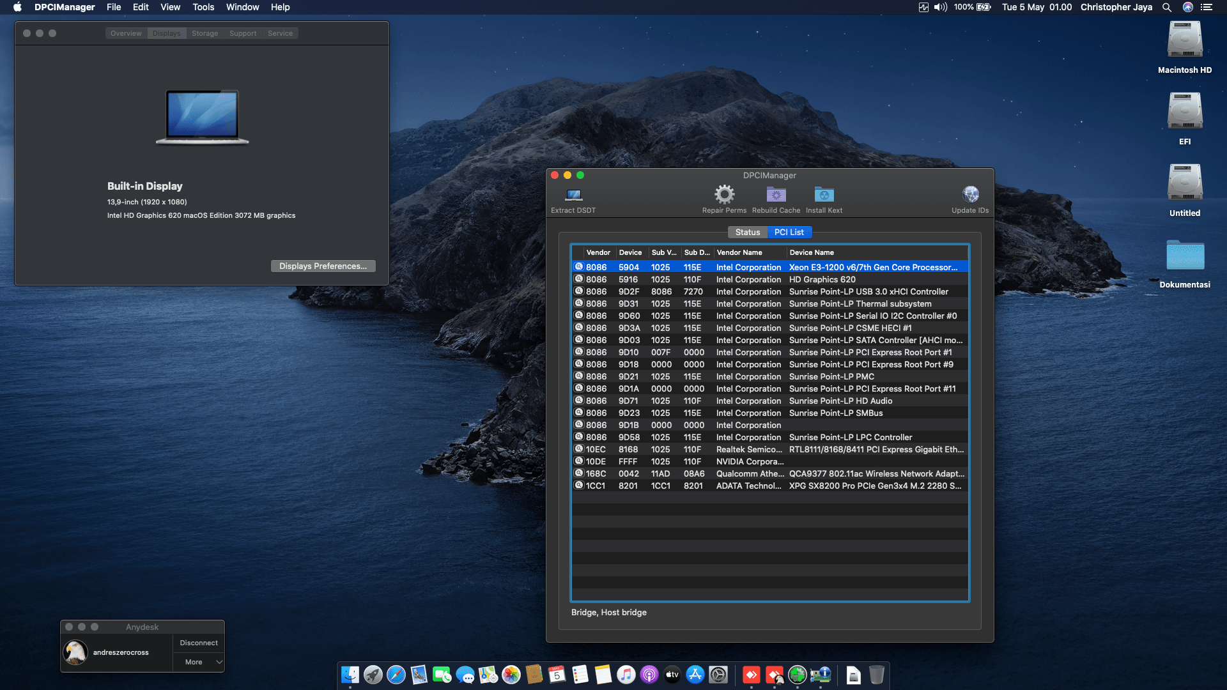Open App Store from the dock
The height and width of the screenshot is (690, 1227).
coord(695,675)
